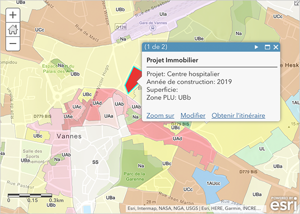Screen dimensions: 300x214
Task: Click the UAc zone label
Action: point(77,107)
